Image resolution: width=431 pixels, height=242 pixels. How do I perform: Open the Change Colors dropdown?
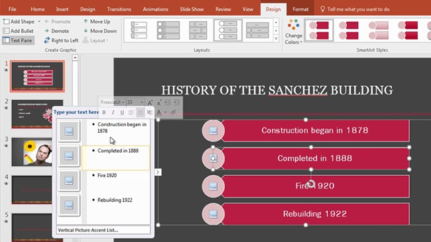click(x=293, y=32)
